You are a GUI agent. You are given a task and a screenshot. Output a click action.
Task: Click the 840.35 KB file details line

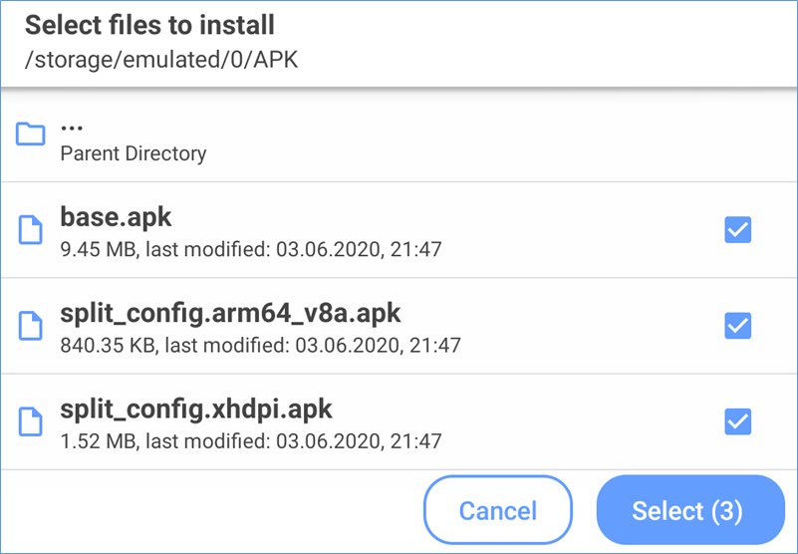click(x=260, y=345)
